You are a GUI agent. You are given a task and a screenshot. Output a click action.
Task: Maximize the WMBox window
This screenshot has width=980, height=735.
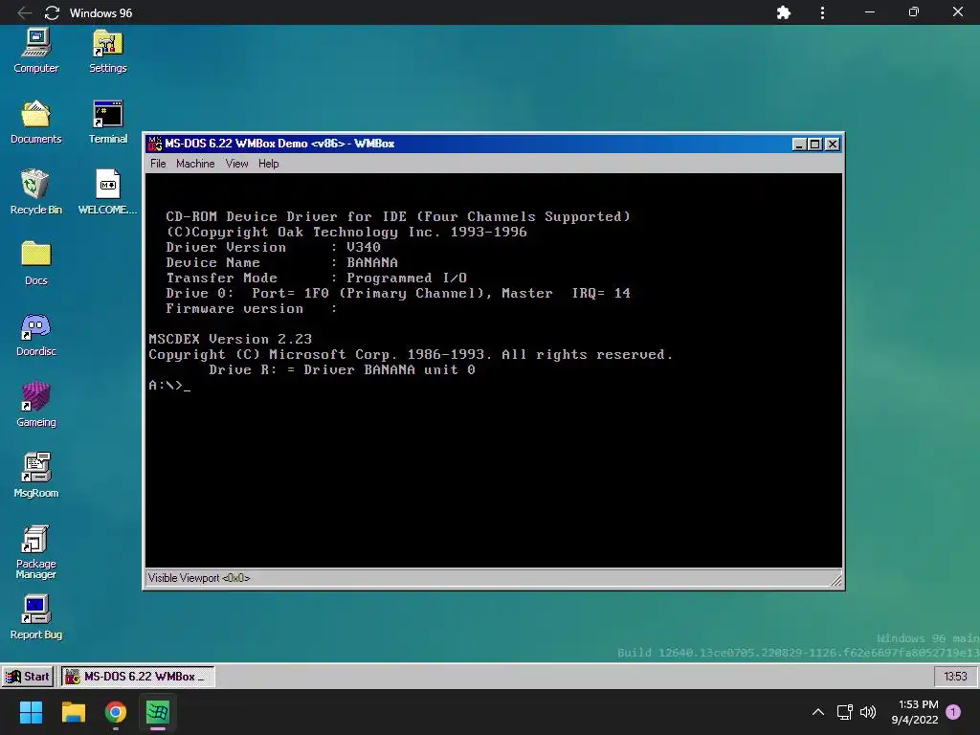(x=815, y=145)
